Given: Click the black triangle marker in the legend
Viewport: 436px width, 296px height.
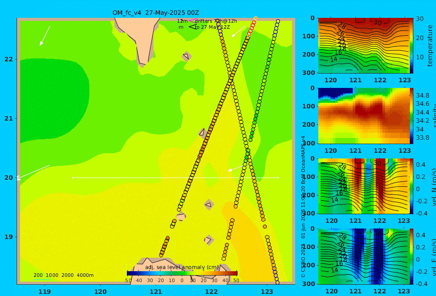Looking at the screenshot, I should tap(192, 27).
